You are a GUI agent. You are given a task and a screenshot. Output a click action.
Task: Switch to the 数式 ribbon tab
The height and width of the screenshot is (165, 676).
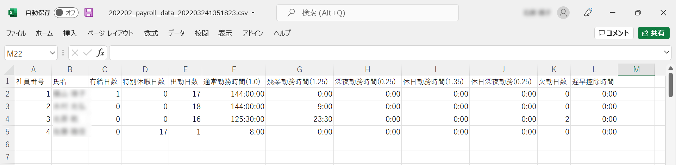click(x=151, y=33)
